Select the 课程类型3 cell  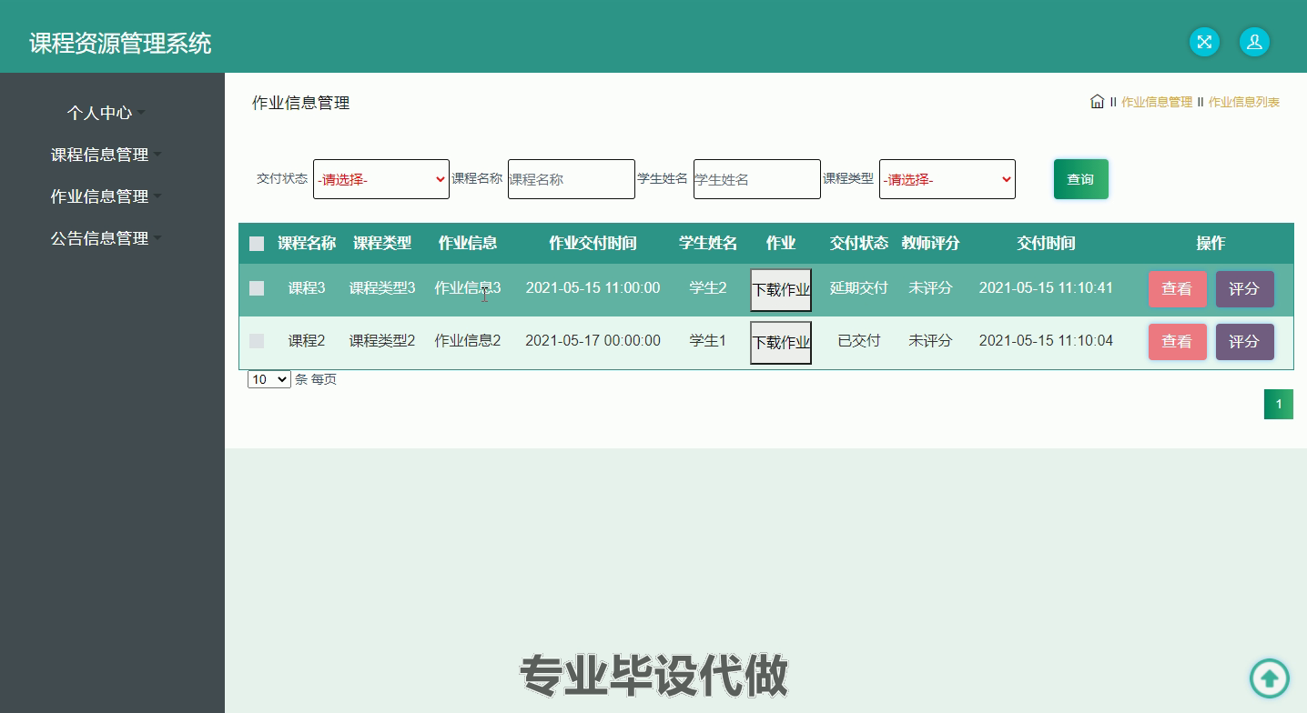pos(382,287)
